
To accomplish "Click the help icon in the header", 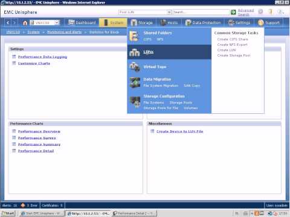I will point(280,11).
